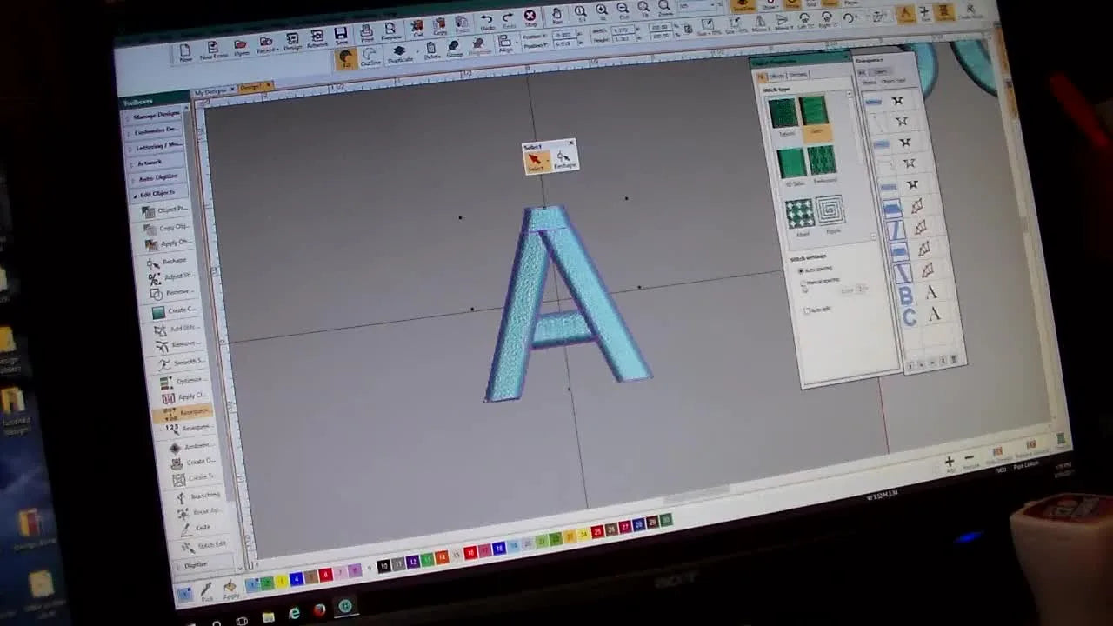The image size is (1113, 626).
Task: Click the Undo arrow
Action: coord(487,22)
